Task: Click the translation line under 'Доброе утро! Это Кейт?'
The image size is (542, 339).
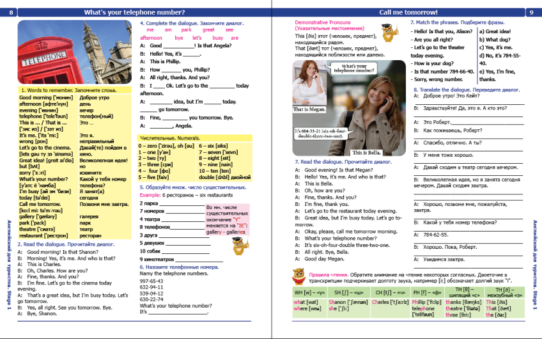Action: pyautogui.click(x=469, y=103)
